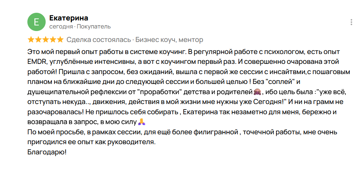Click the second rating star
The width and height of the screenshot is (356, 177).
(38, 39)
